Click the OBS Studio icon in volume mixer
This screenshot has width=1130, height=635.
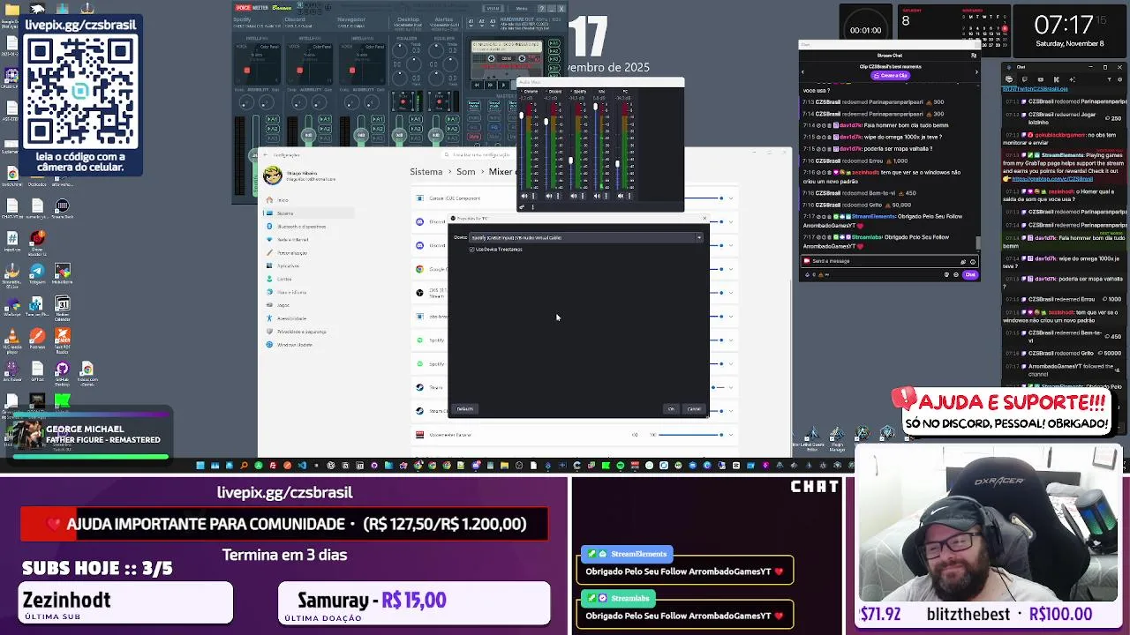pos(419,293)
